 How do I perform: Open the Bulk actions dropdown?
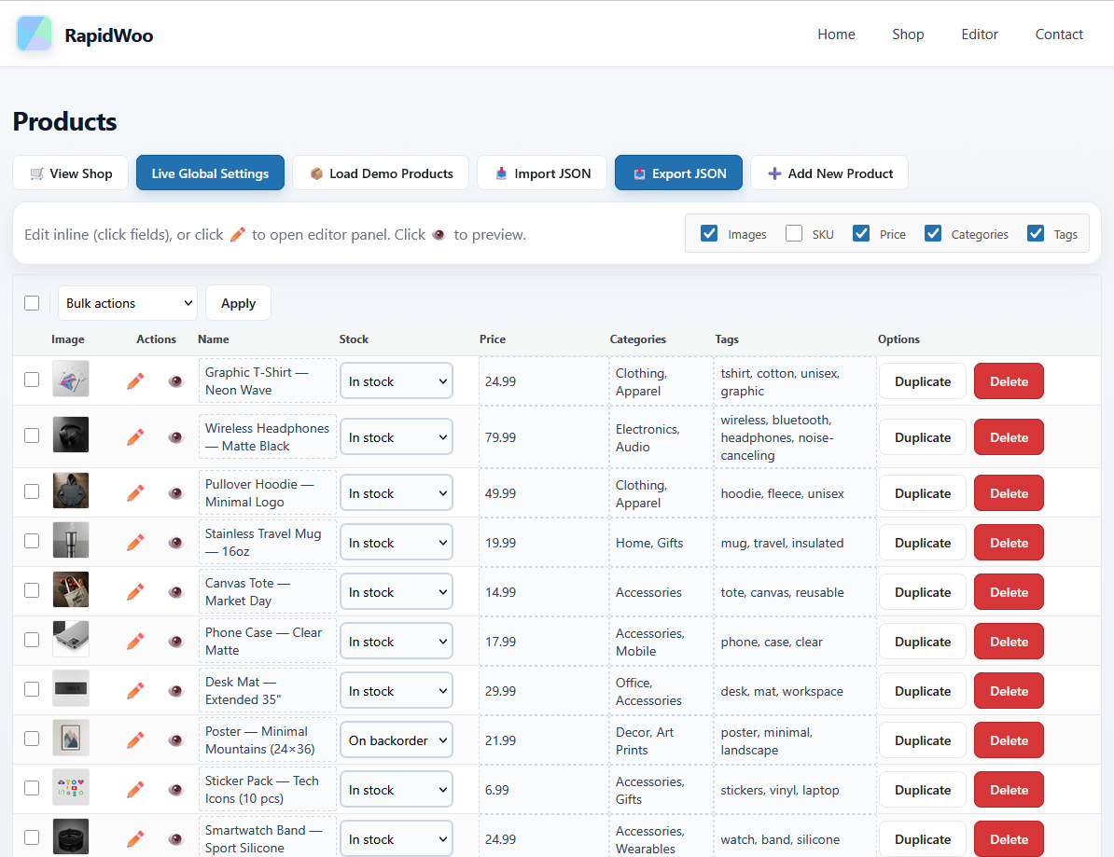pos(128,302)
